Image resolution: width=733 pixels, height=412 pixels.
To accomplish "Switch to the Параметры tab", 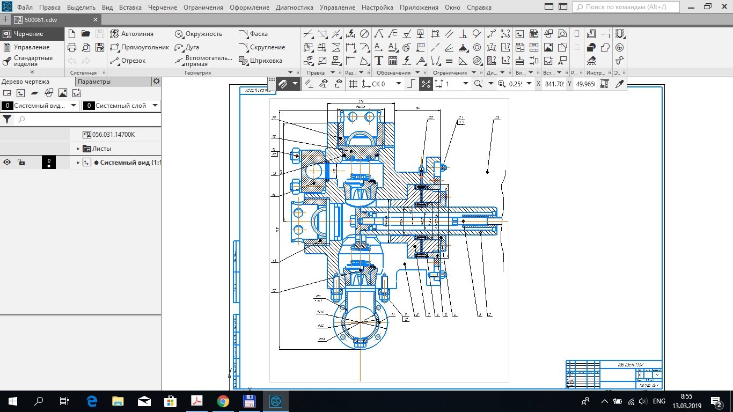I will tap(94, 82).
